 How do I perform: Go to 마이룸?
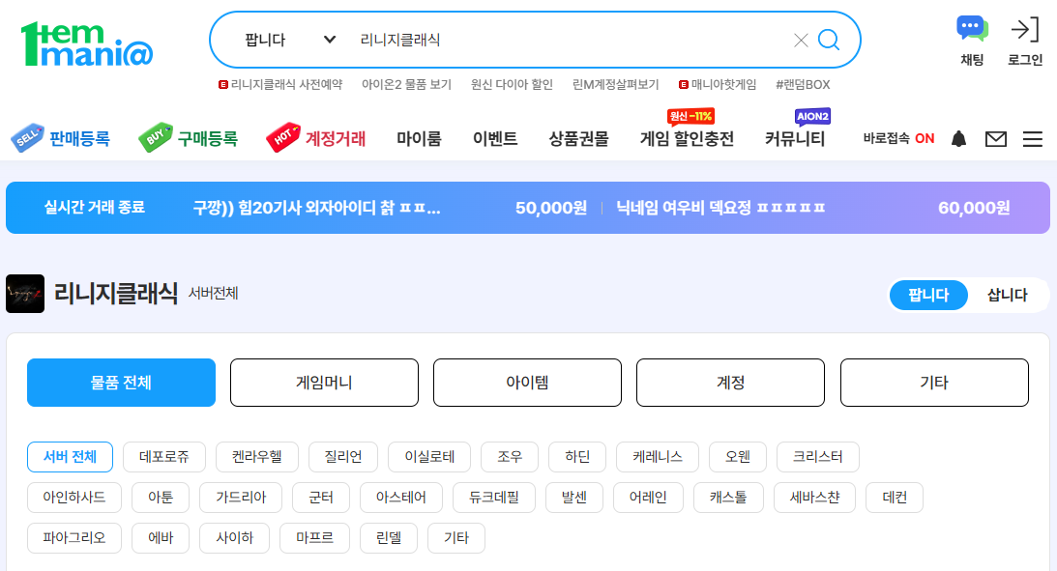[419, 139]
